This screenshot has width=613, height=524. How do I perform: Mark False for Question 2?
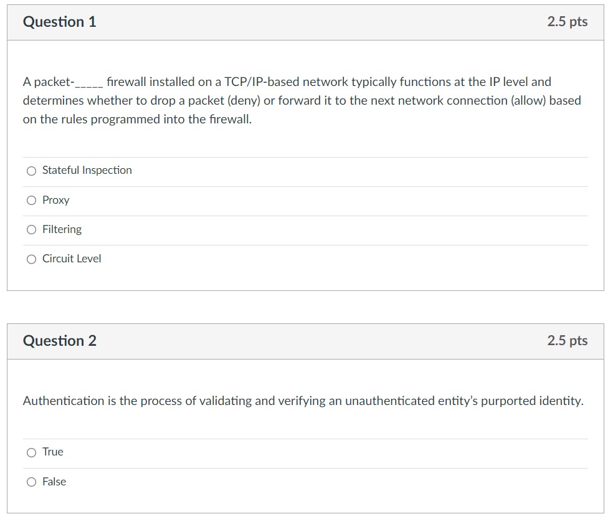pyautogui.click(x=31, y=482)
